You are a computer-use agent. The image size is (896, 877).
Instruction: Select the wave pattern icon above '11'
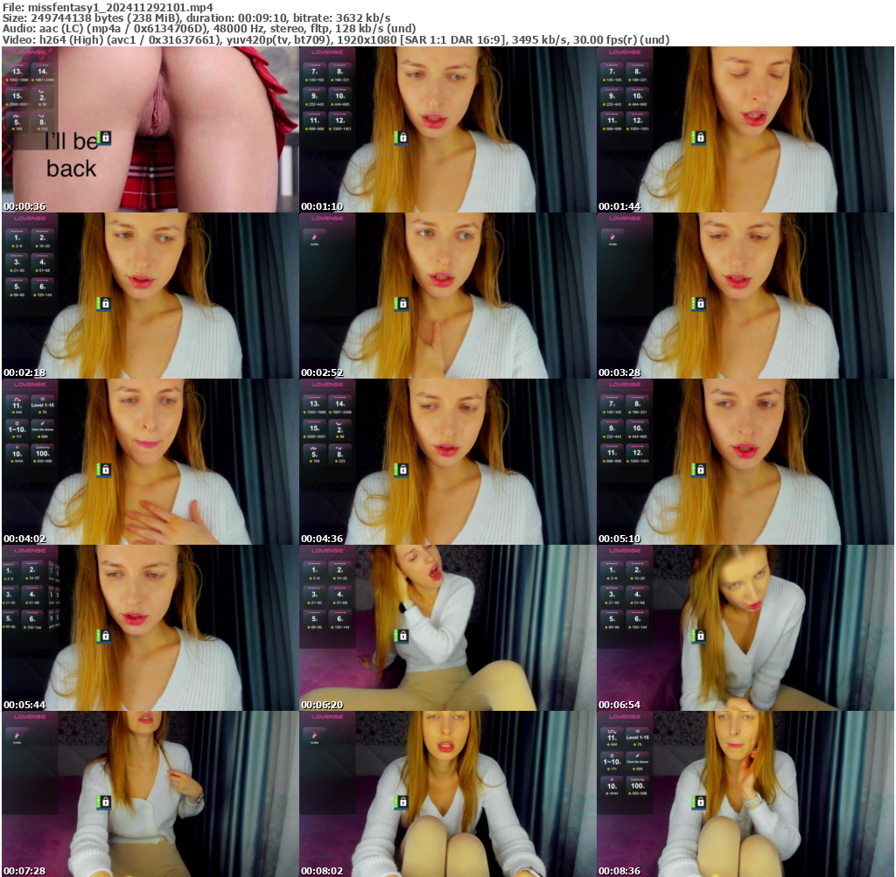pos(17,399)
